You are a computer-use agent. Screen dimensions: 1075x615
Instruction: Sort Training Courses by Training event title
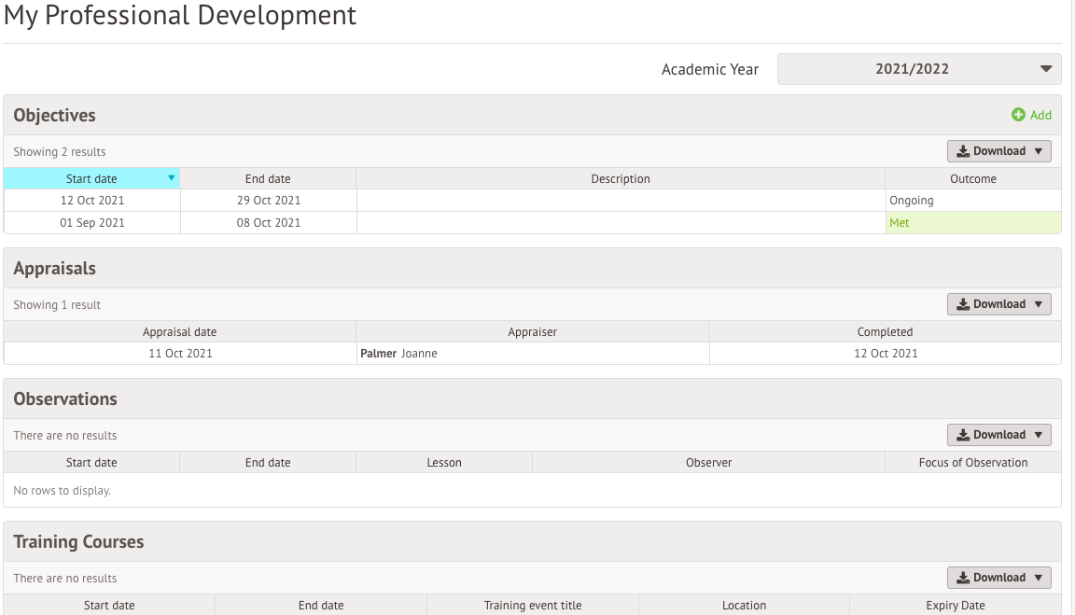(533, 606)
